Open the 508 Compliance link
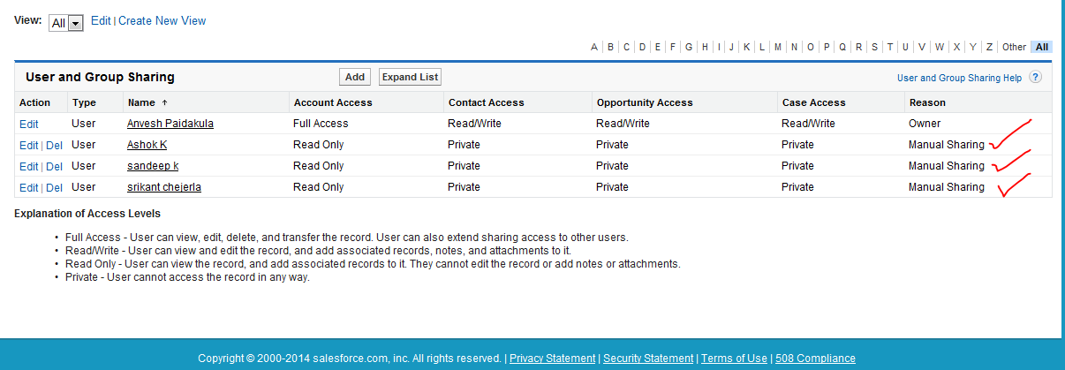 click(816, 359)
